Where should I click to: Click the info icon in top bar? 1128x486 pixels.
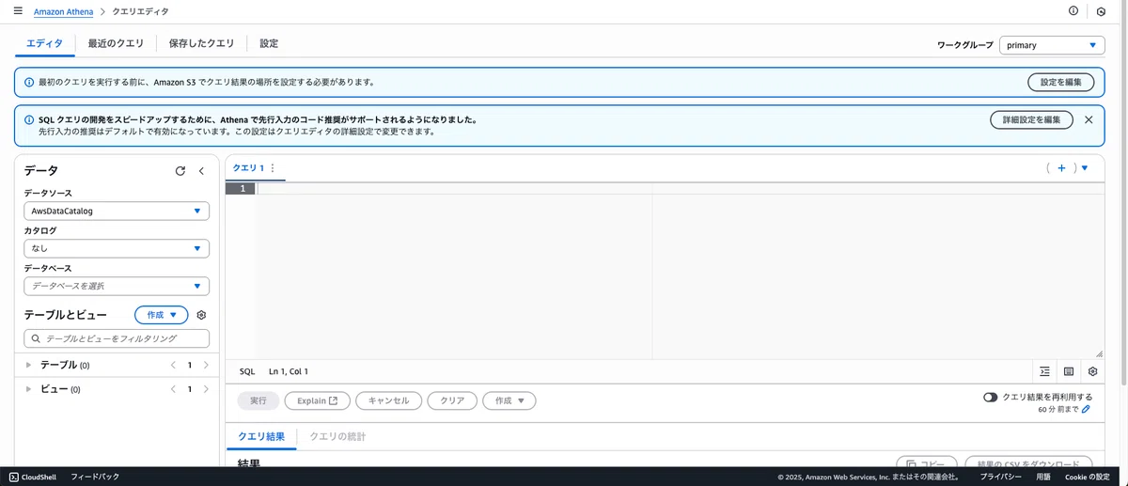tap(1073, 11)
